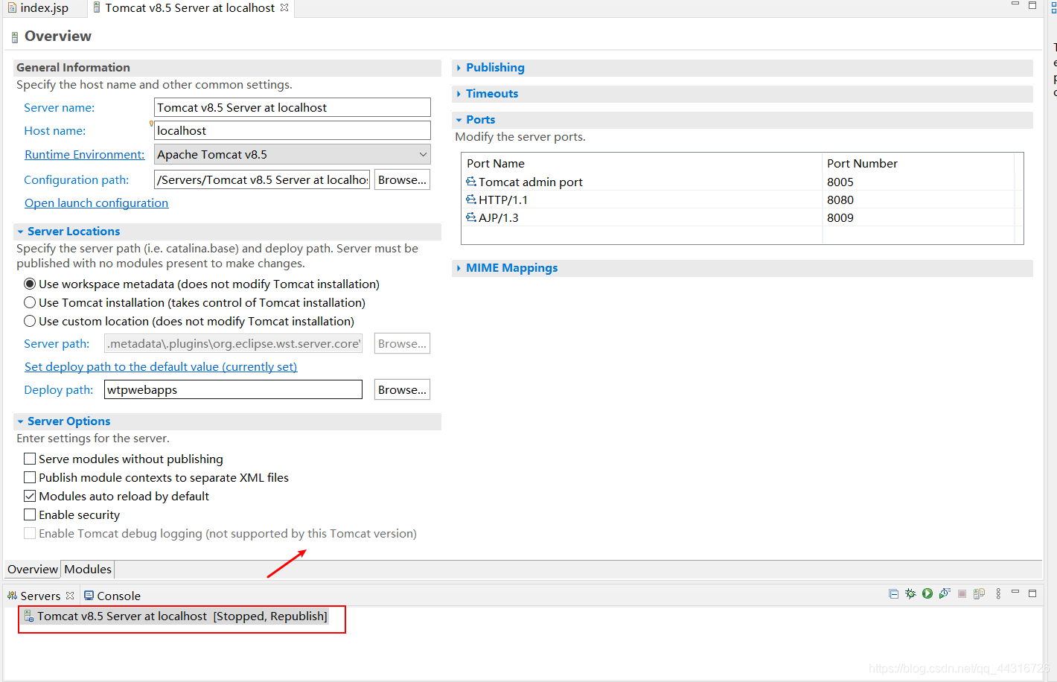This screenshot has height=682, width=1057.
Task: Open the Runtime Environment link
Action: 84,154
